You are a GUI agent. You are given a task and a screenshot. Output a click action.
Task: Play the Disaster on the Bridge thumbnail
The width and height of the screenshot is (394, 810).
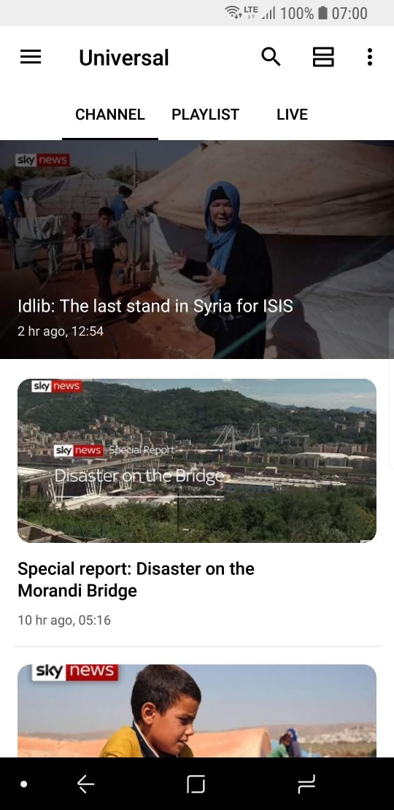pyautogui.click(x=197, y=460)
